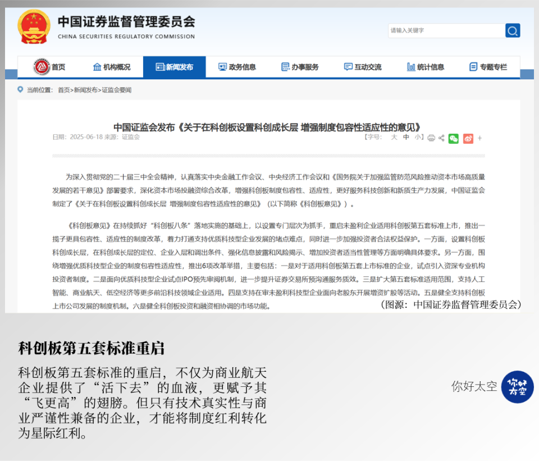The height and width of the screenshot is (461, 539).
Task: Focus the keyword search input field
Action: [x=446, y=30]
